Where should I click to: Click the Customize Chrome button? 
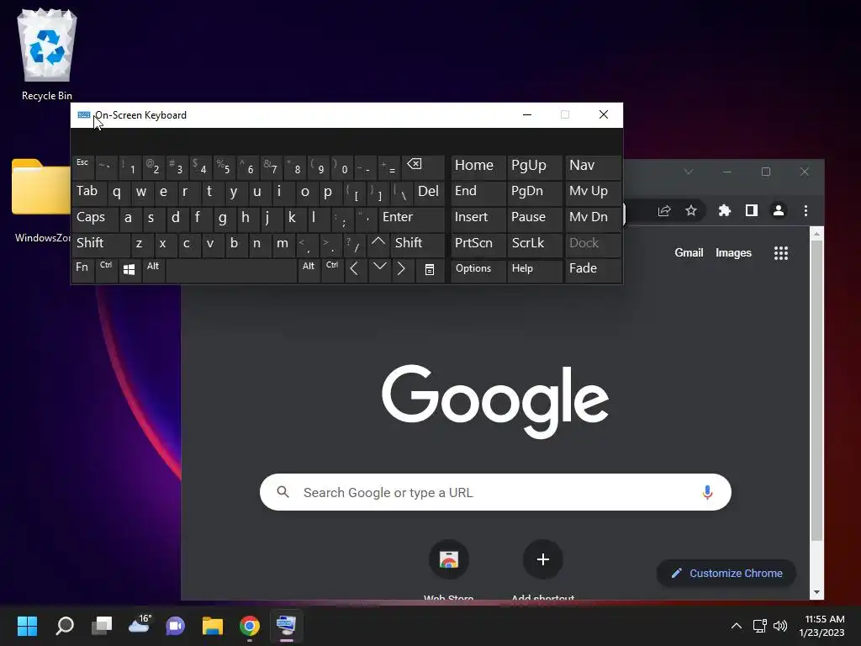(x=726, y=574)
